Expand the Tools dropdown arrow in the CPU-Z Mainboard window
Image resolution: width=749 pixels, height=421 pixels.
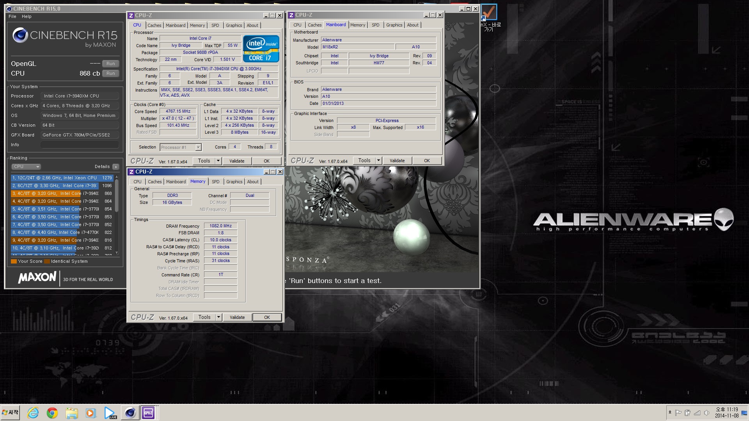pyautogui.click(x=378, y=161)
